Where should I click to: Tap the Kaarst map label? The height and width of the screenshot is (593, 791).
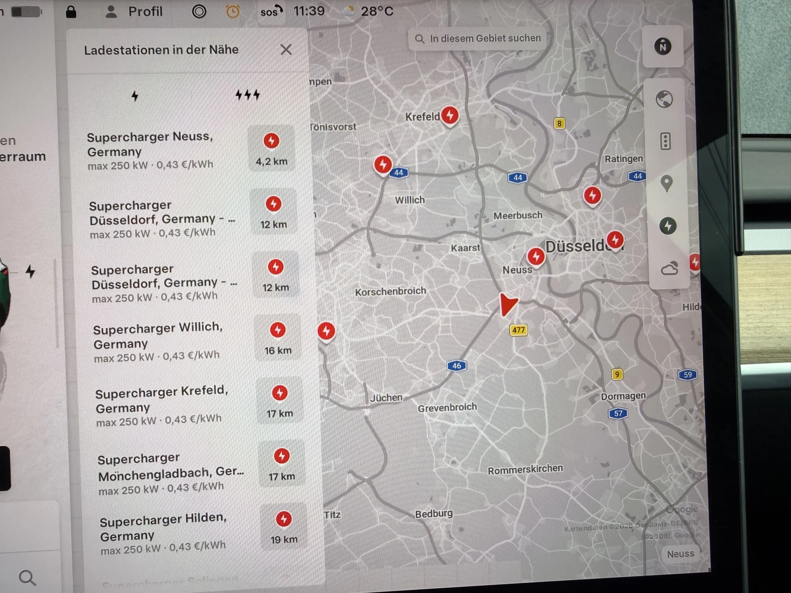[465, 248]
